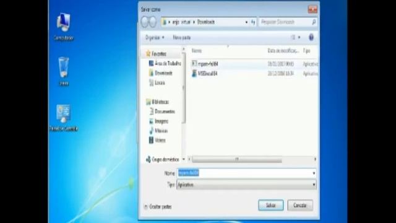The width and height of the screenshot is (396, 223).
Task: Change the view with the views icon
Action: (x=293, y=37)
